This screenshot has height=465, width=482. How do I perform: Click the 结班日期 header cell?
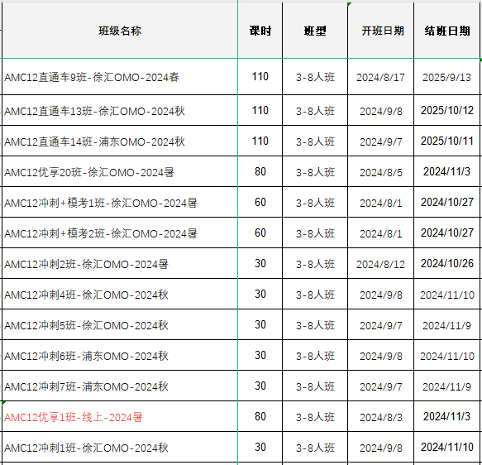[x=447, y=31]
